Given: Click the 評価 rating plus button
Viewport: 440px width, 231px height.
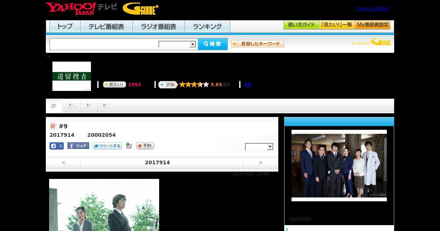Looking at the screenshot, I should (x=168, y=84).
